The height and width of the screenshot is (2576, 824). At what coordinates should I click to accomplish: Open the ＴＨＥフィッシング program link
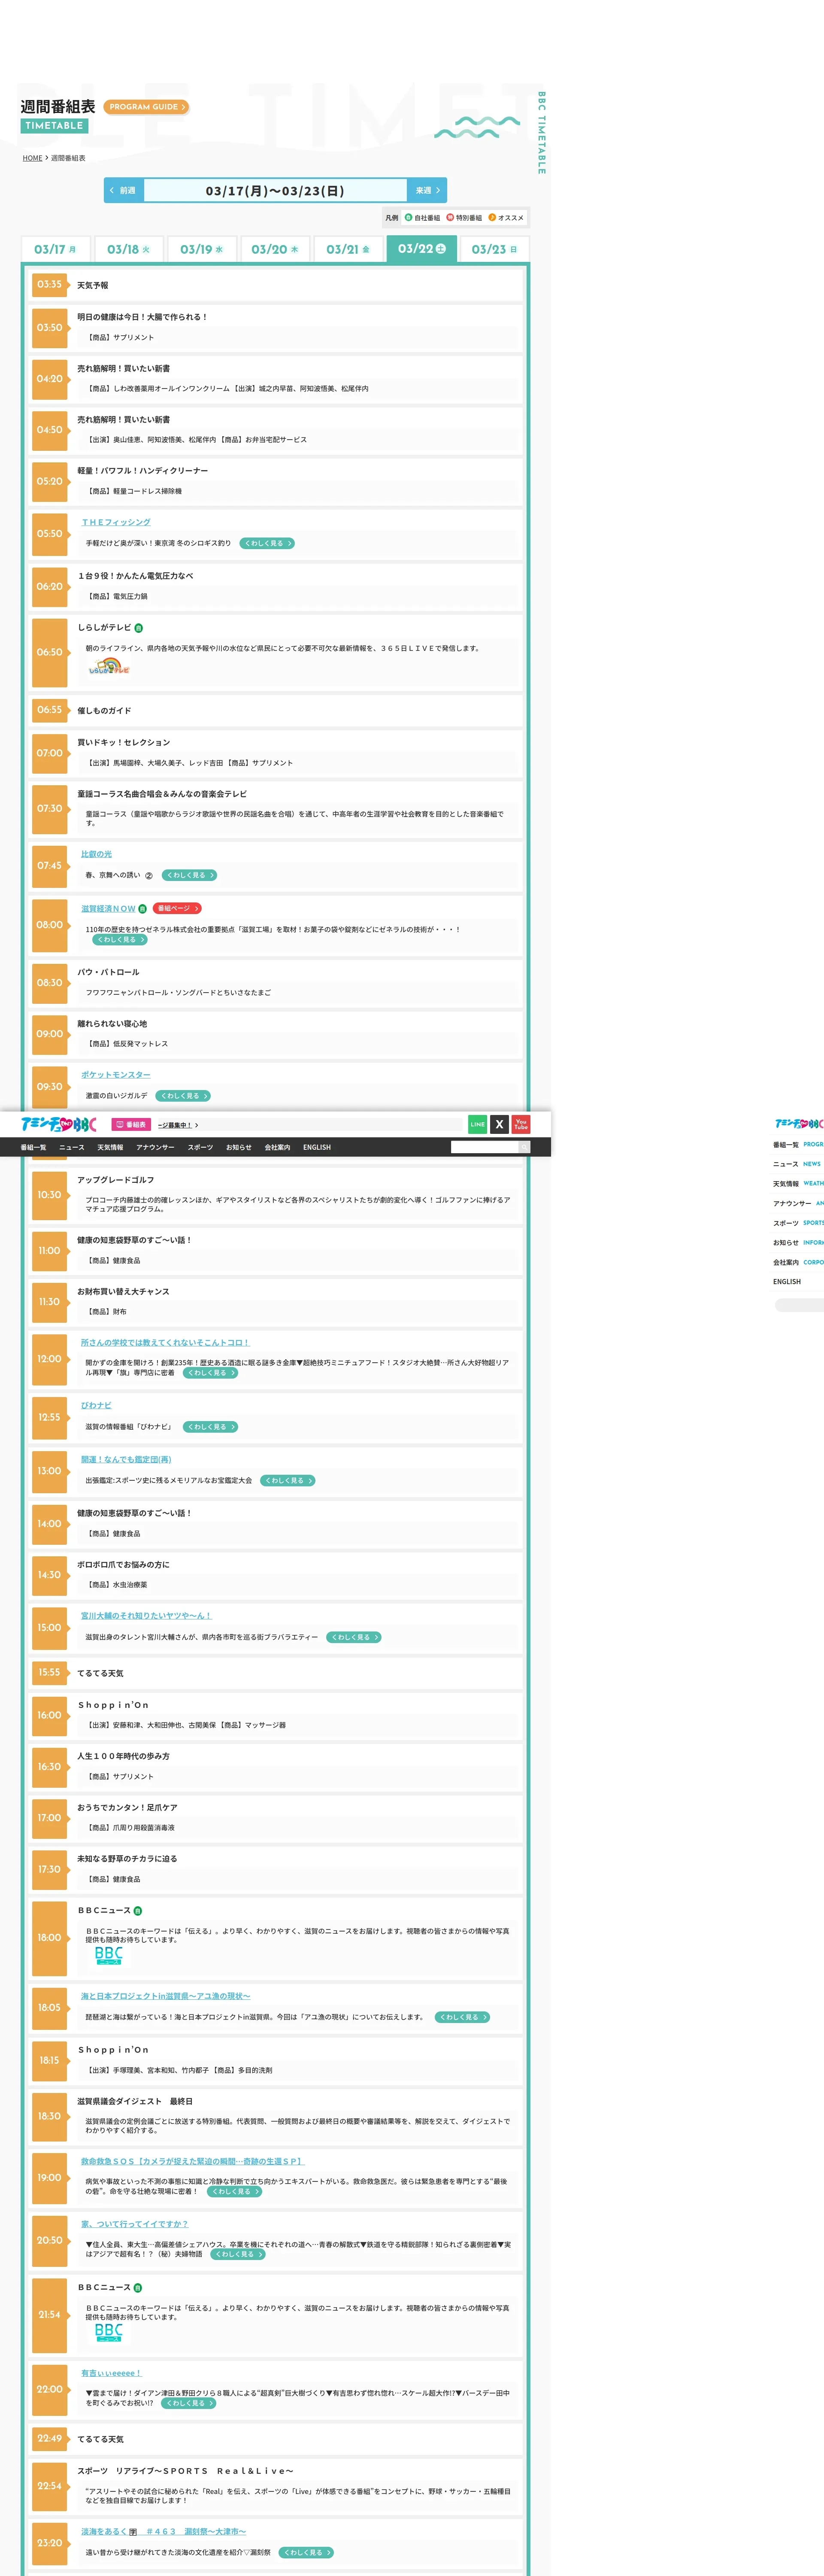tap(116, 522)
